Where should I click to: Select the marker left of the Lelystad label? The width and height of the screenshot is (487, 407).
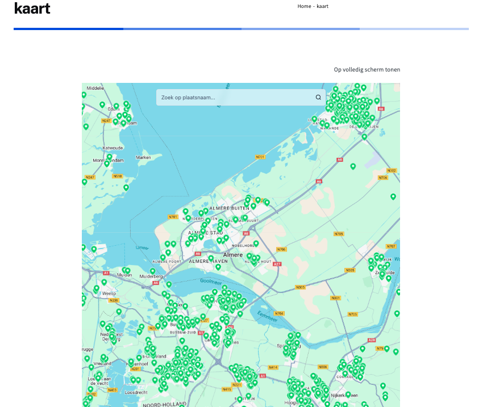(x=314, y=119)
